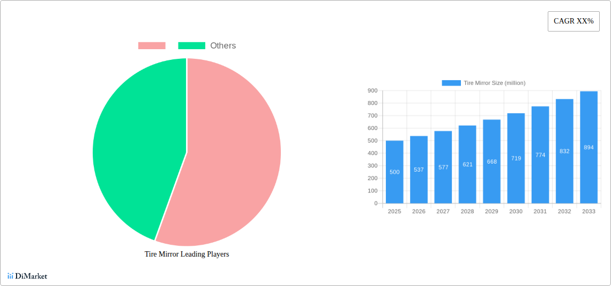Select the pink pie chart slice
Image resolution: width=611 pixels, height=286 pixels.
point(230,160)
